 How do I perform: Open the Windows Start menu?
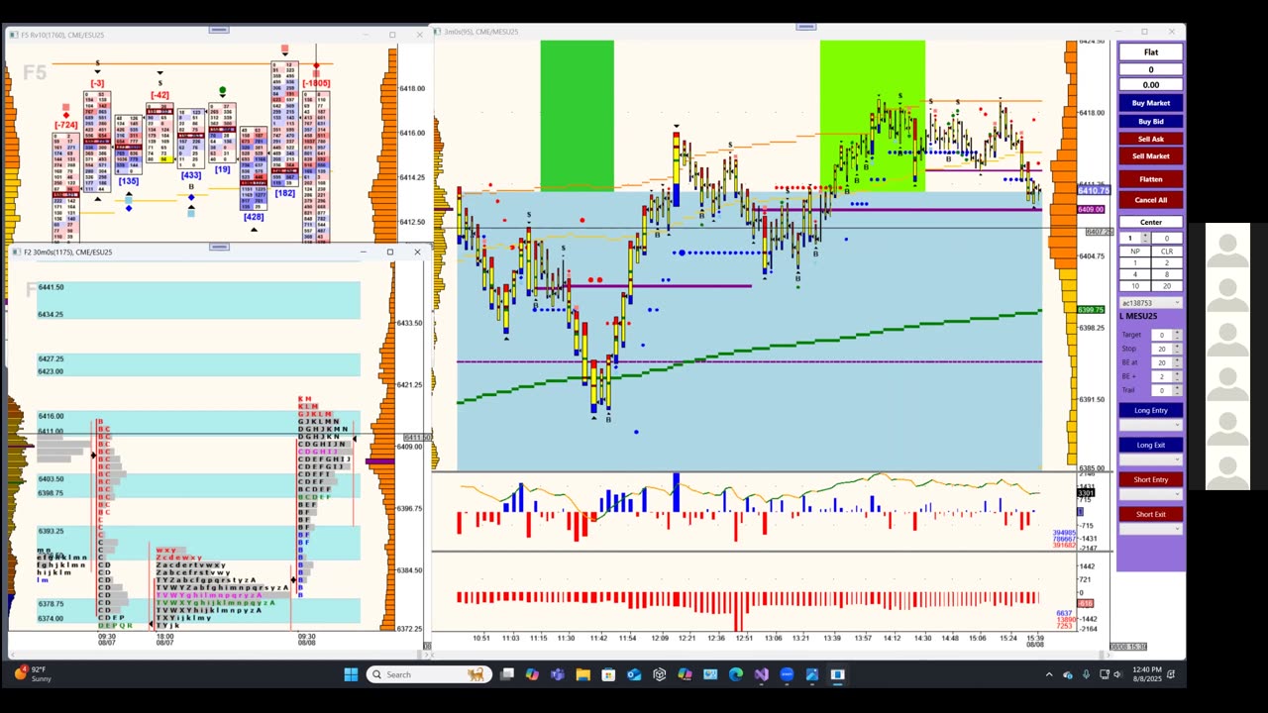pos(351,674)
